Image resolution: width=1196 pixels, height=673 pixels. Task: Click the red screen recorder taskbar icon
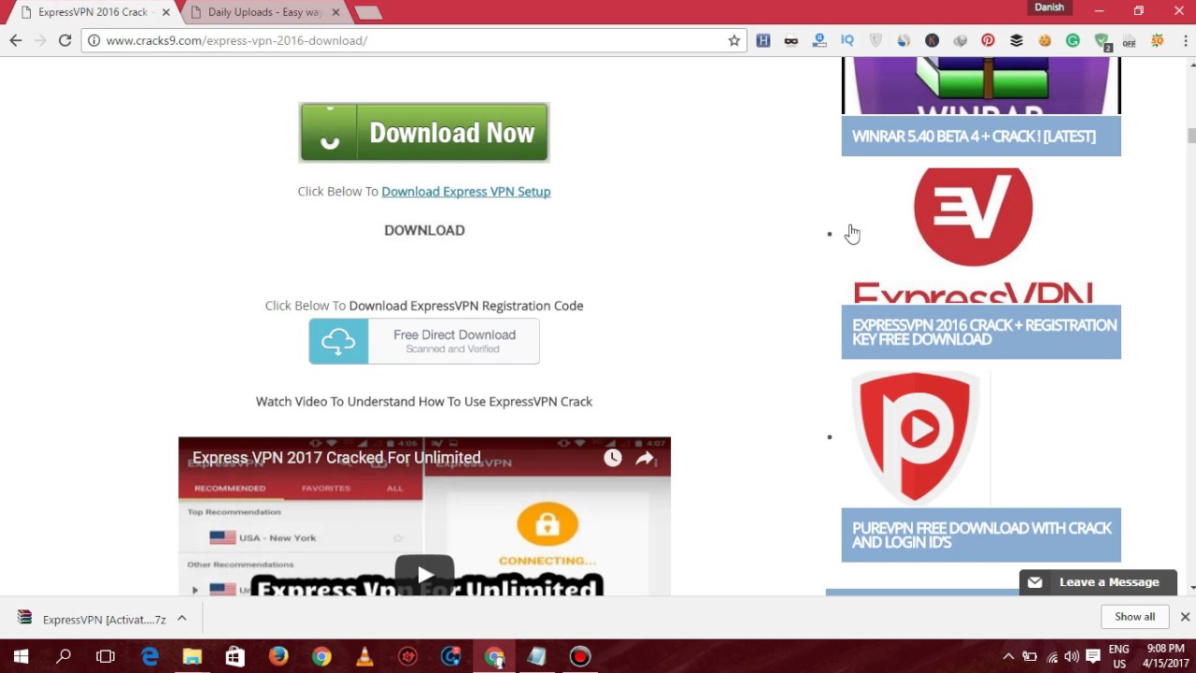click(580, 656)
